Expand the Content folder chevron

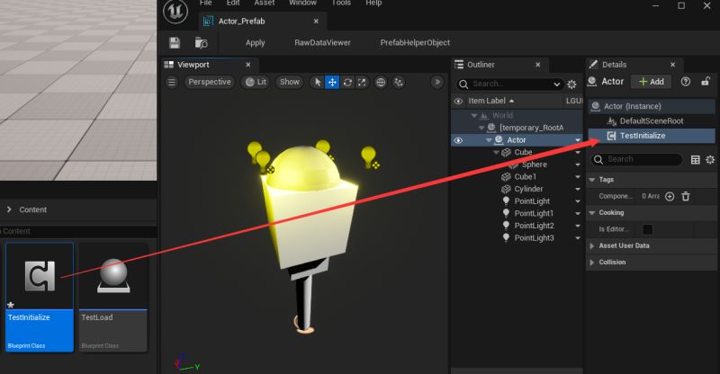tap(9, 209)
